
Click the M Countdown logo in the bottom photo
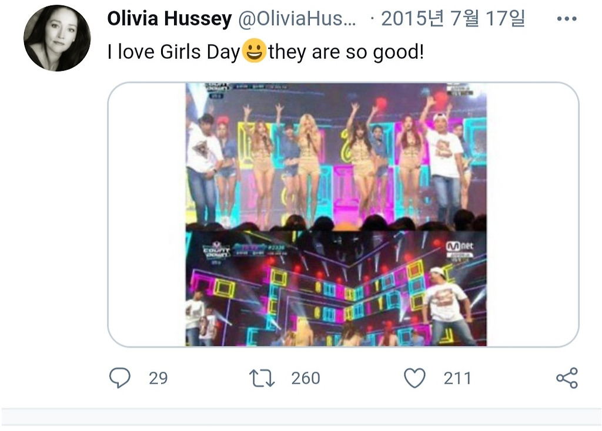tap(216, 251)
